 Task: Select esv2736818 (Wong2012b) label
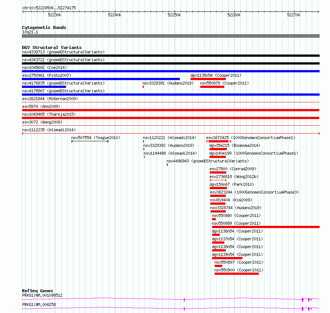pyautogui.click(x=234, y=177)
